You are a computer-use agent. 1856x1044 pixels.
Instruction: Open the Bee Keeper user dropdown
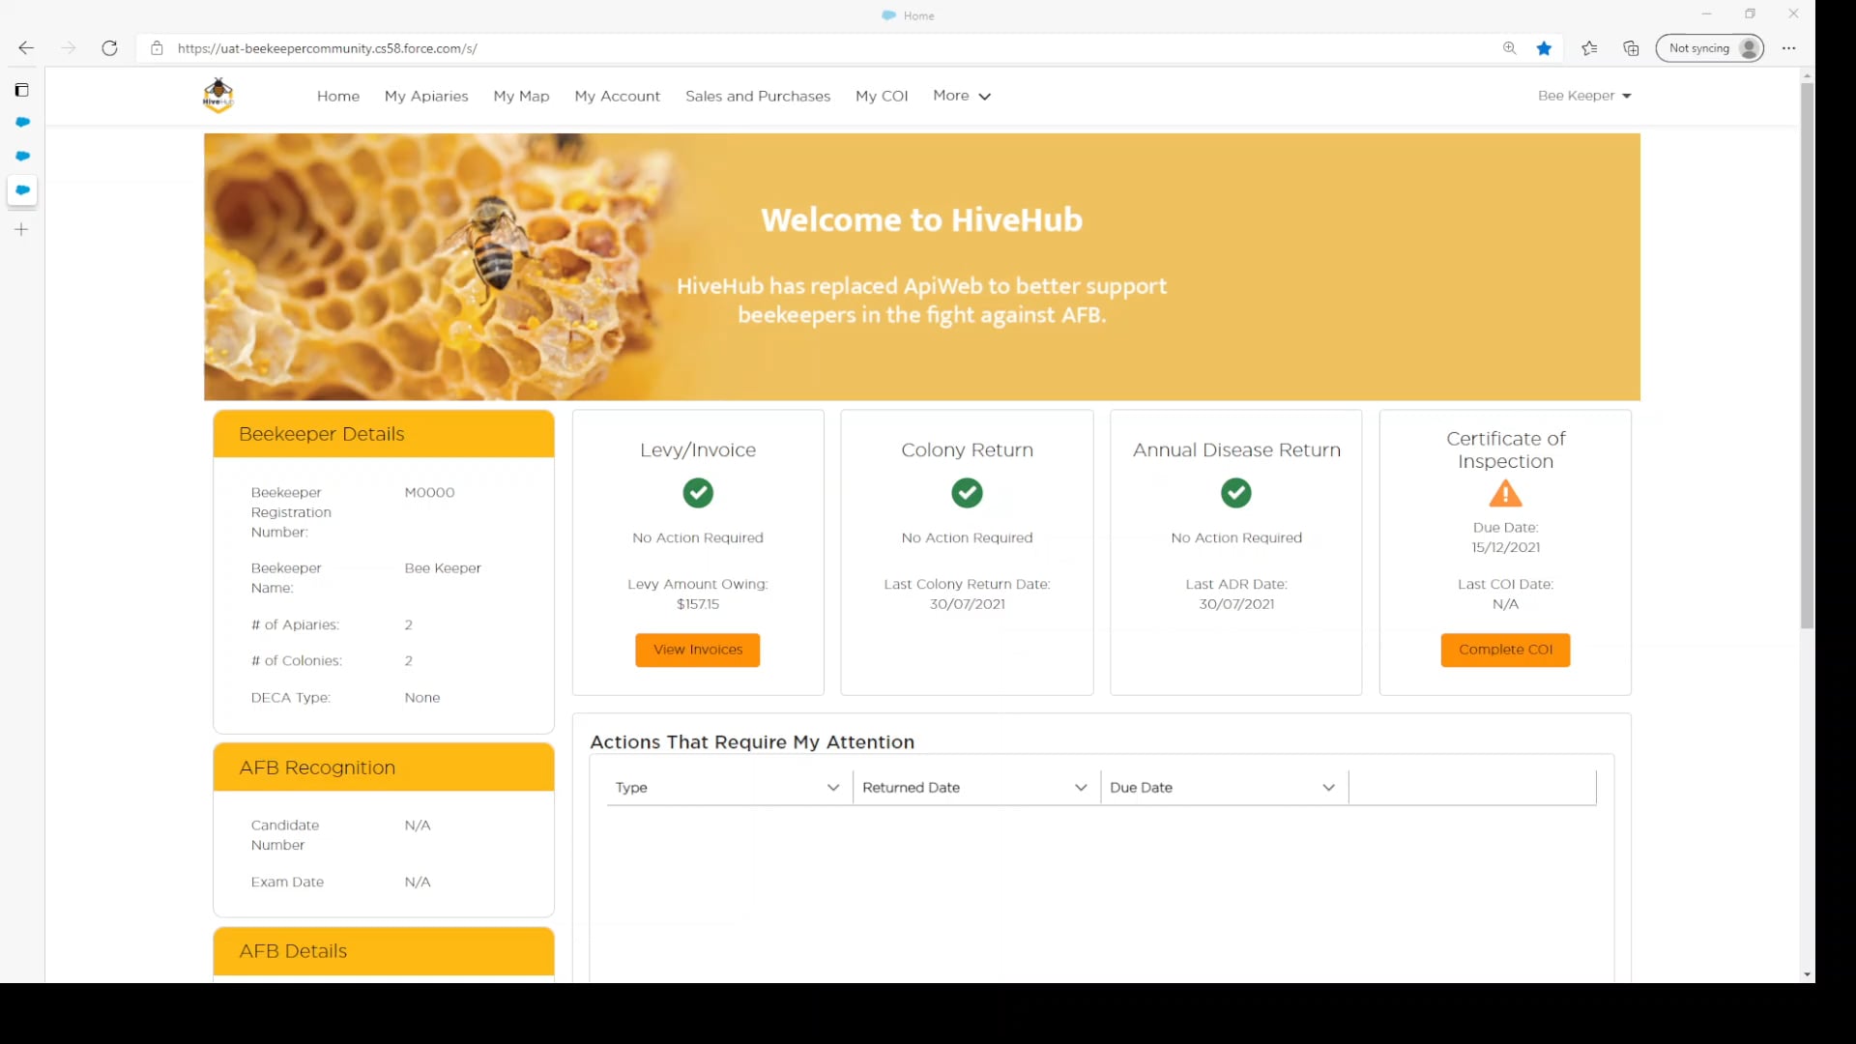pos(1584,96)
